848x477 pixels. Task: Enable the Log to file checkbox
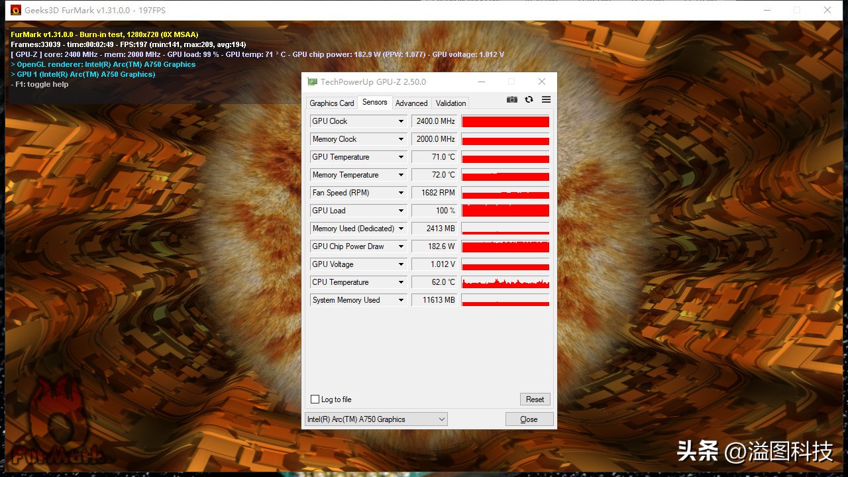(x=315, y=399)
